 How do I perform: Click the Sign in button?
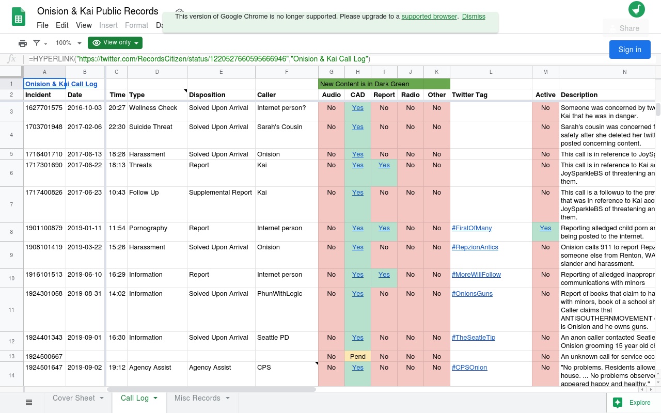coord(629,50)
